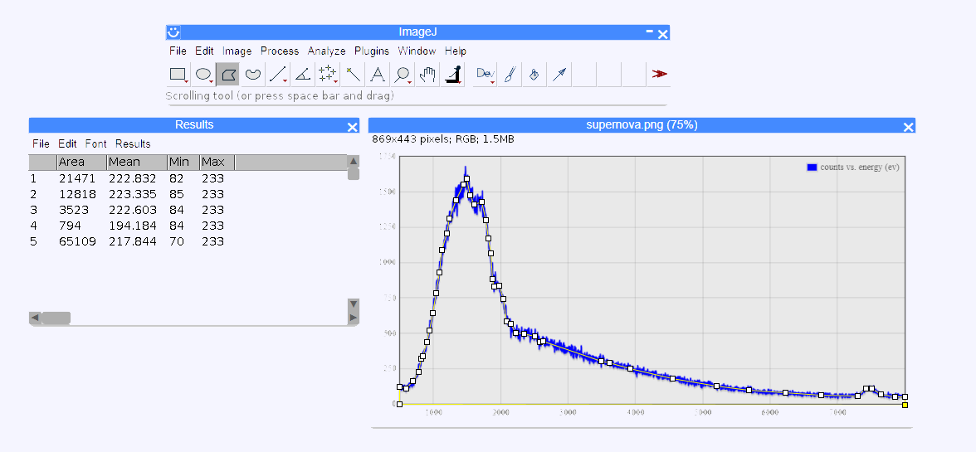The height and width of the screenshot is (452, 976).
Task: Open the Results window's Font menu
Action: coord(95,143)
